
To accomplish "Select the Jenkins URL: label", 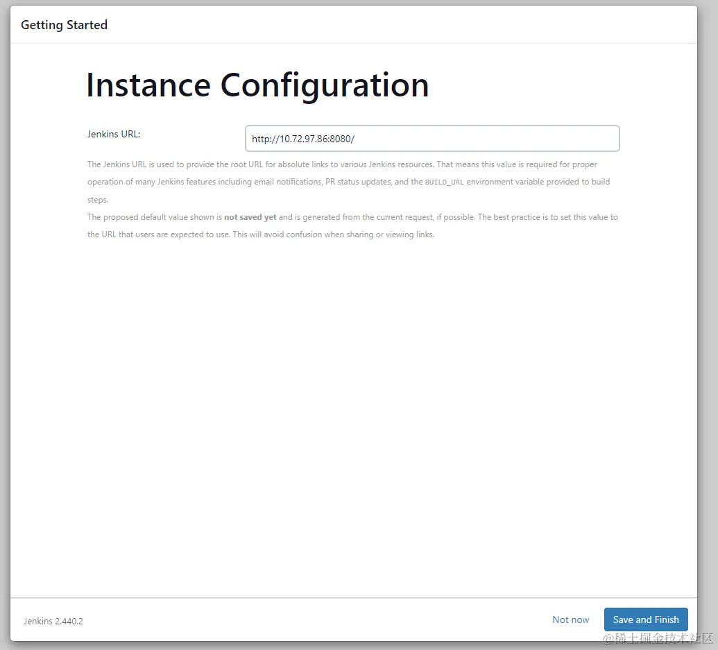I will pyautogui.click(x=114, y=134).
